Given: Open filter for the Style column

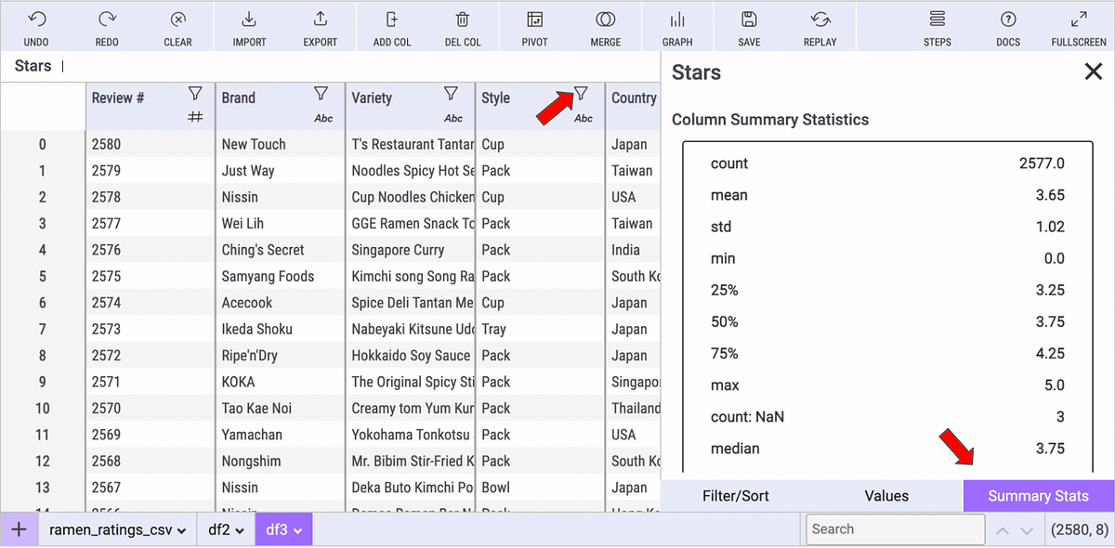Looking at the screenshot, I should tap(581, 93).
